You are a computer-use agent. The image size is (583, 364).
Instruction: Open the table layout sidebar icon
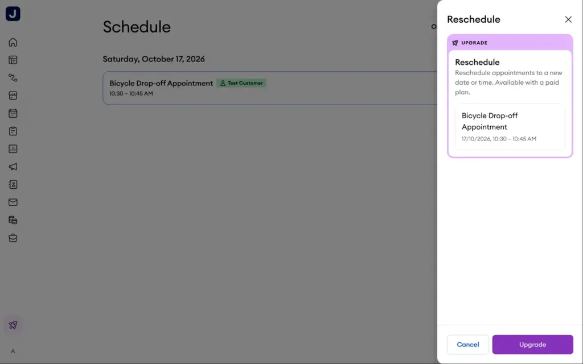point(13,60)
